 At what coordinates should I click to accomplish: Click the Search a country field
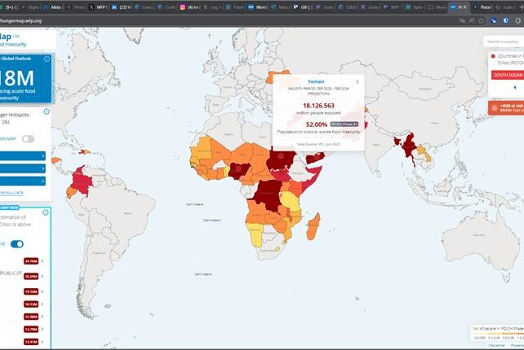(x=502, y=42)
